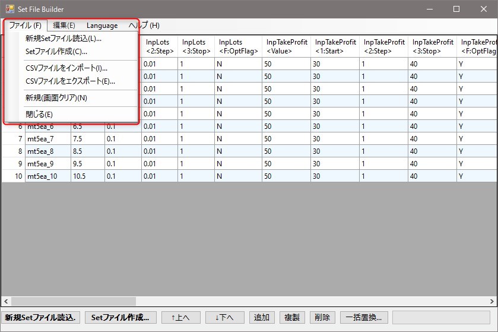Click InpLots Step 0.01 in mt5ea_7 row

(x=160, y=139)
